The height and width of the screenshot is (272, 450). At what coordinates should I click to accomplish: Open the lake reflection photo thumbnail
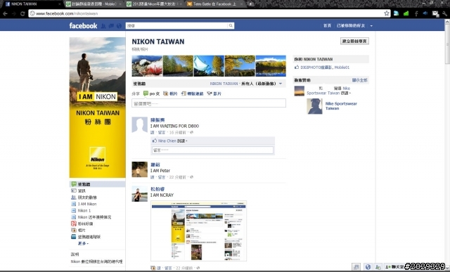pyautogui.click(x=271, y=66)
